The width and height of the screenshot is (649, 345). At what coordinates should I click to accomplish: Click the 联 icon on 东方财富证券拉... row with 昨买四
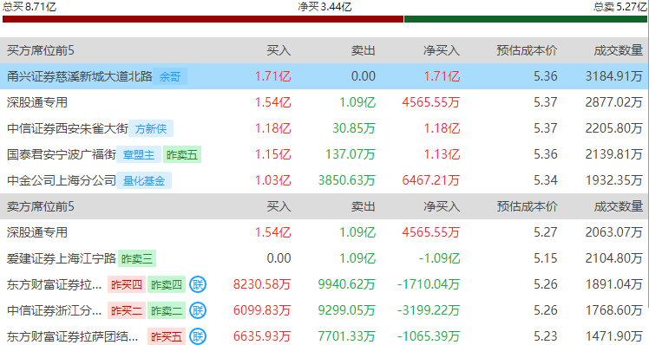pyautogui.click(x=198, y=284)
